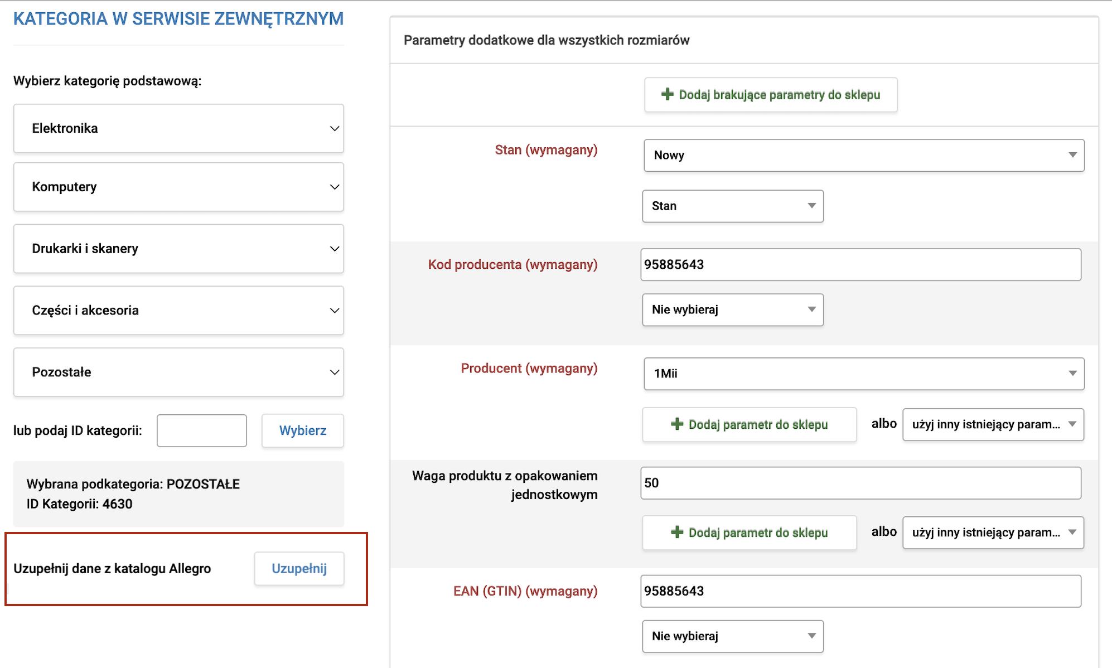This screenshot has width=1112, height=668.
Task: Click the green plus icon under the Producent field
Action: pyautogui.click(x=676, y=424)
